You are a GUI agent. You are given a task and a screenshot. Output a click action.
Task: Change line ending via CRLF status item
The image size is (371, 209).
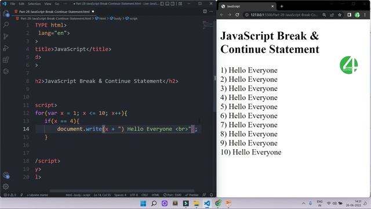144,195
